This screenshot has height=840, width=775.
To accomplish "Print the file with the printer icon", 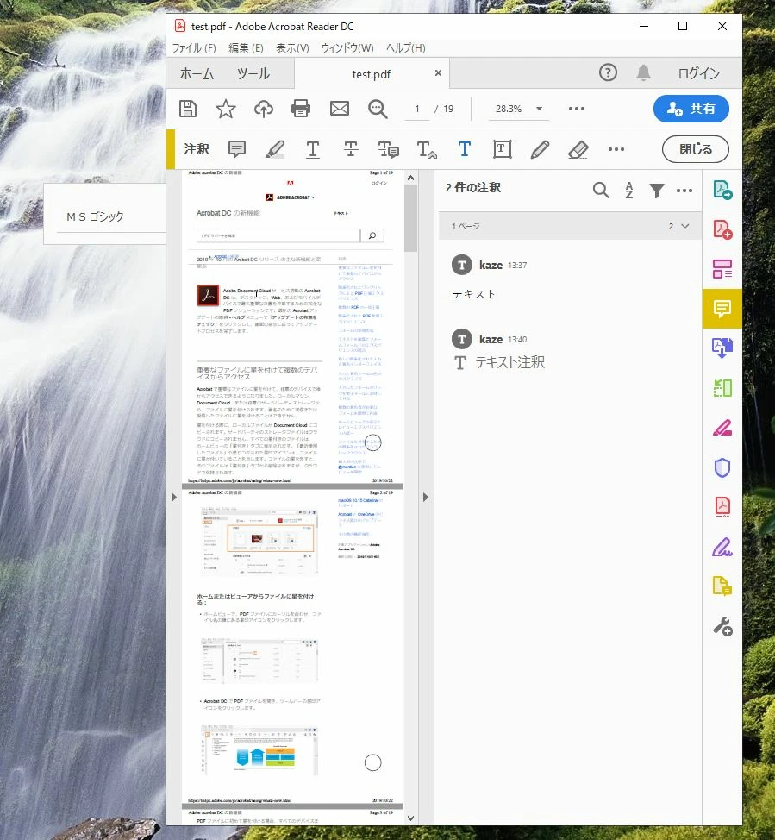I will [301, 109].
